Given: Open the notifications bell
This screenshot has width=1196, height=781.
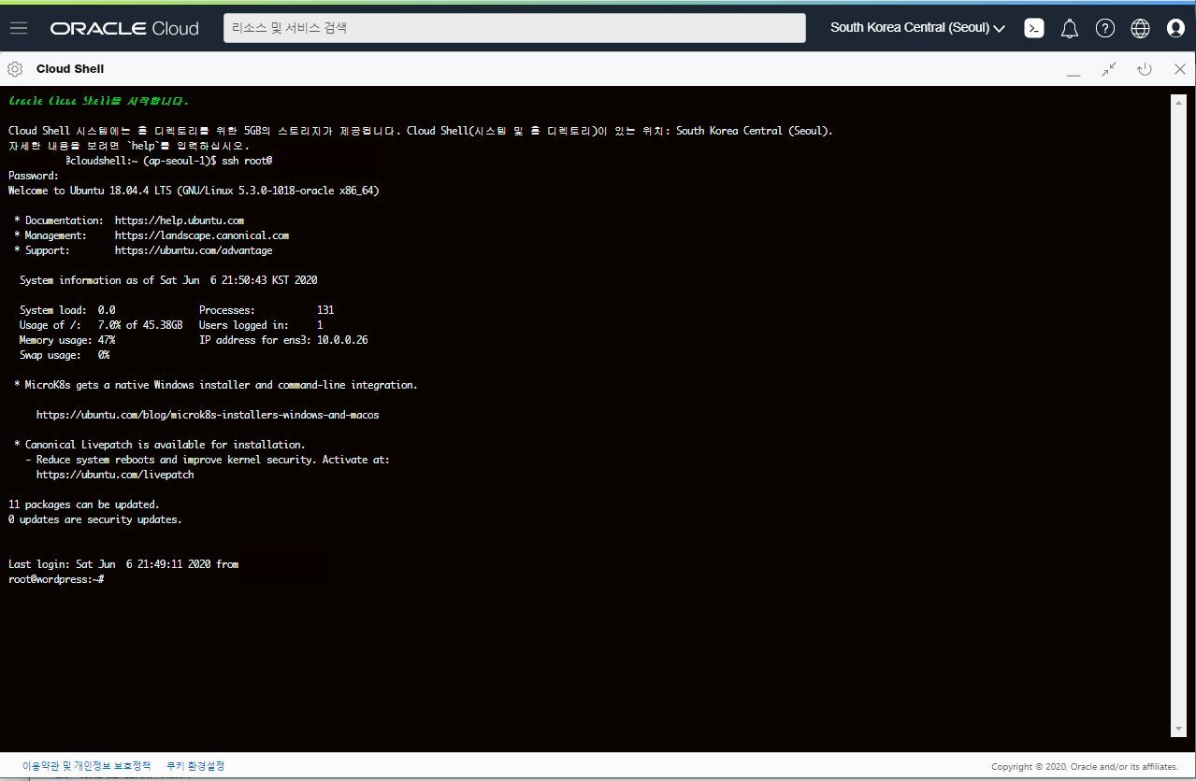Looking at the screenshot, I should (1070, 28).
